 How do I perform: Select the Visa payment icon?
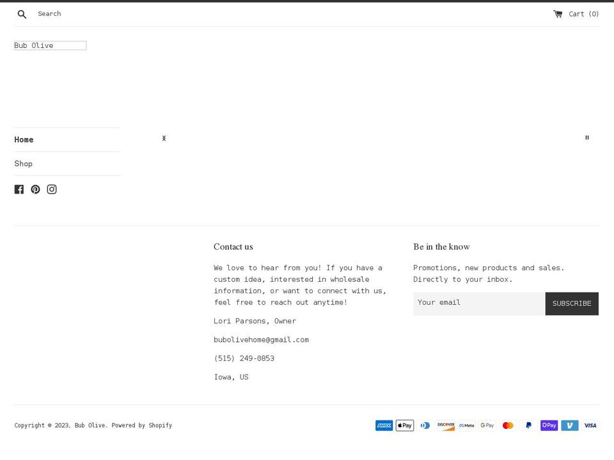coord(590,425)
